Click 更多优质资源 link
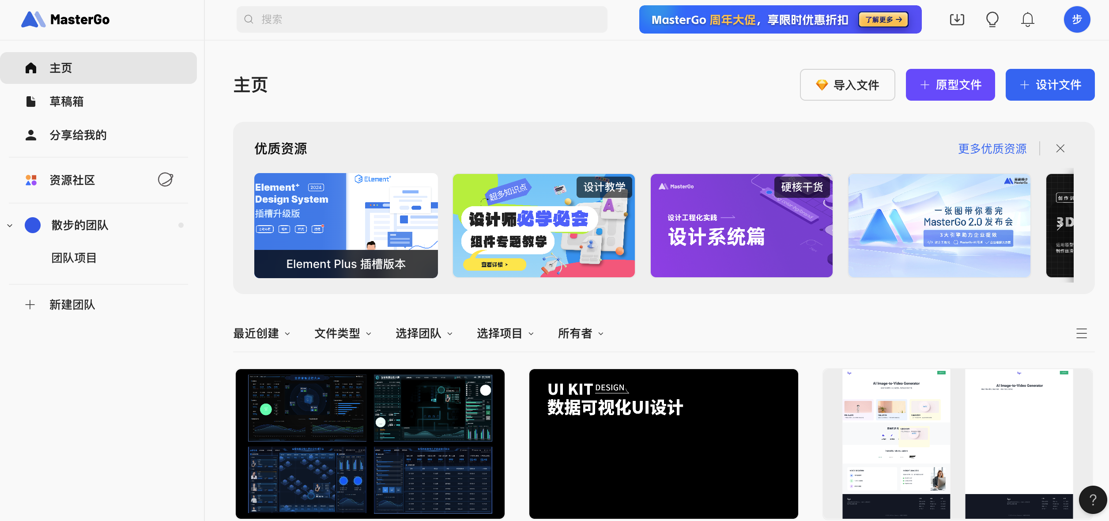The image size is (1109, 521). [x=992, y=149]
